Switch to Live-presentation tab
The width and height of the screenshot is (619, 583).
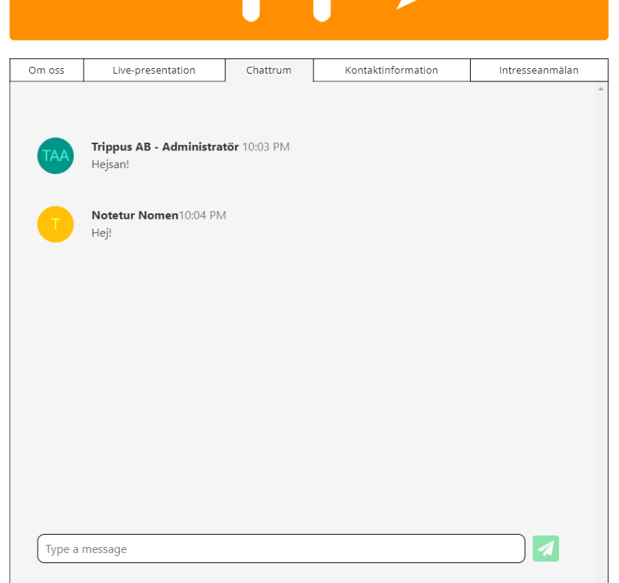pyautogui.click(x=154, y=70)
